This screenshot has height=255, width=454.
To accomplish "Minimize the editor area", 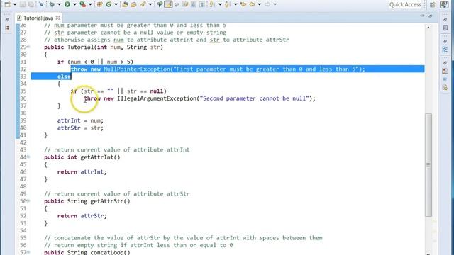I will 422,16.
